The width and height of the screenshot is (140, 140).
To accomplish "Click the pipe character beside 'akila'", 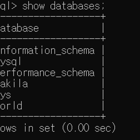I will [x=103, y=84].
